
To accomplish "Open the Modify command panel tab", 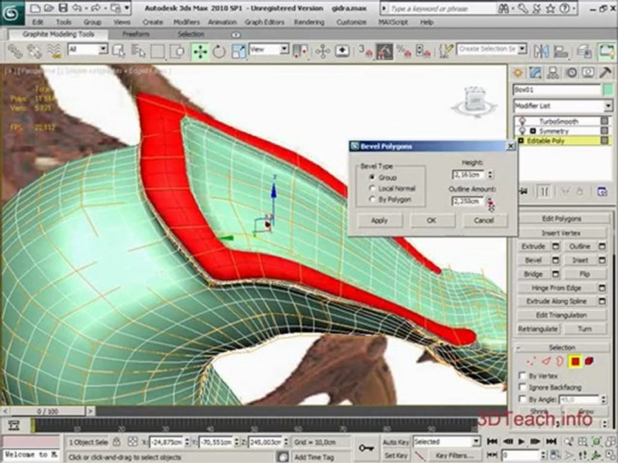I will click(535, 73).
